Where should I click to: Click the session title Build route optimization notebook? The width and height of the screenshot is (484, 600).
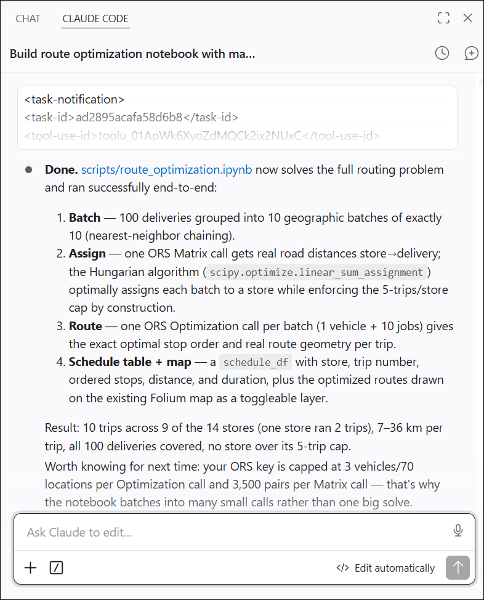click(132, 54)
